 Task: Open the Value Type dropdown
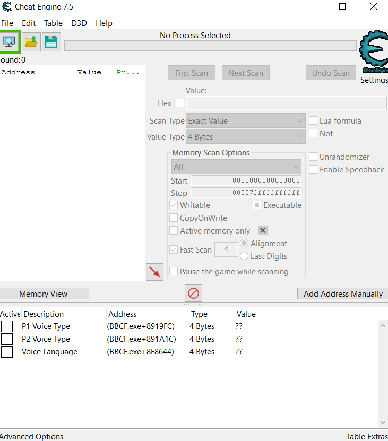[x=246, y=137]
